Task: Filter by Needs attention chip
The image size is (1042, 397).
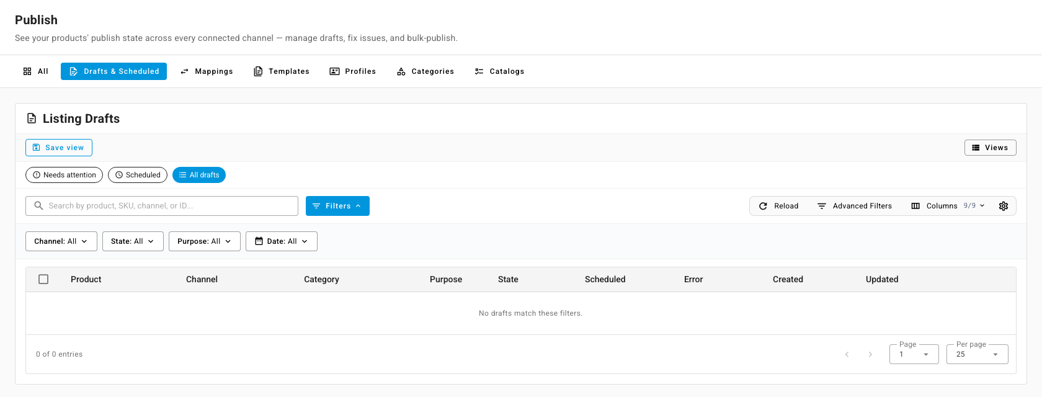Action: click(x=64, y=175)
